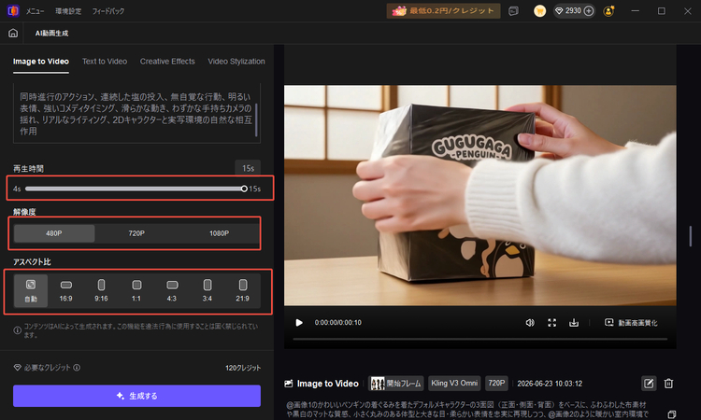The height and width of the screenshot is (420, 701).
Task: Click the Kling V3 Omni model tag
Action: pyautogui.click(x=454, y=384)
